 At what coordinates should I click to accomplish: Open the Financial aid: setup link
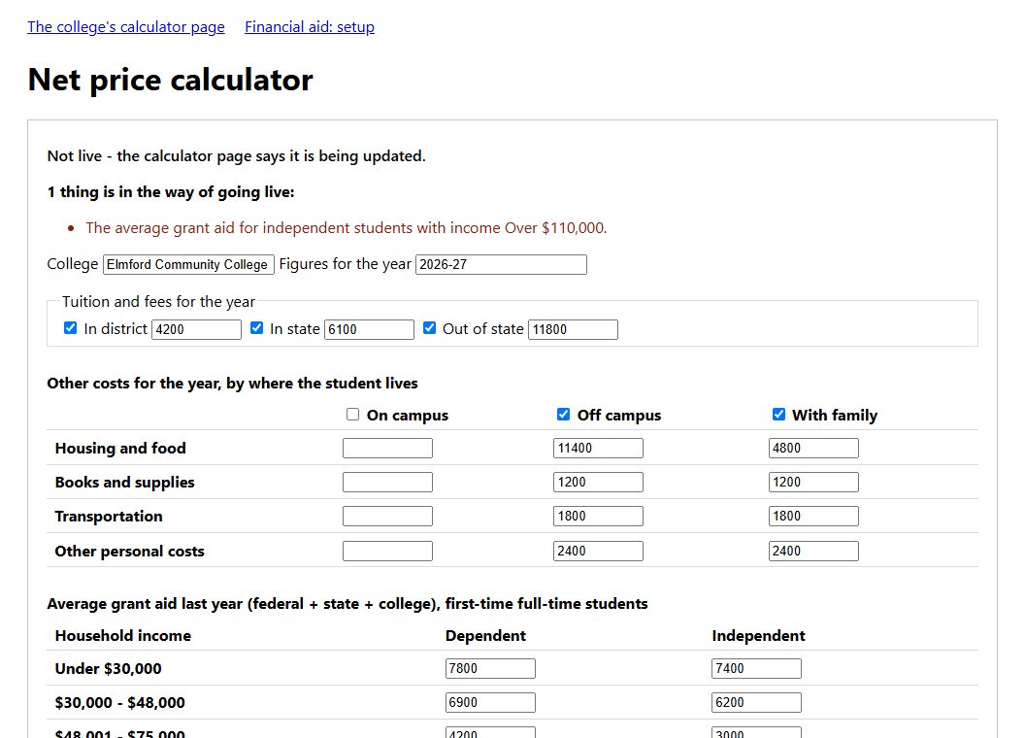(x=310, y=27)
